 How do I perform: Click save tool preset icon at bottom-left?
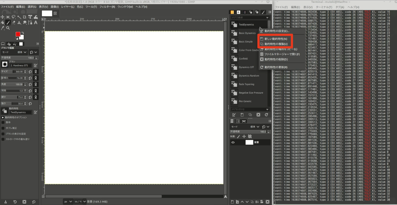pos(6,202)
